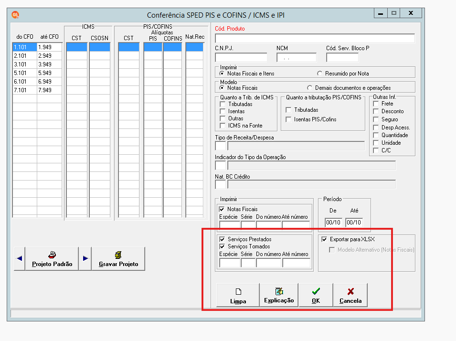Enable the Seguro checkbox

click(x=376, y=119)
